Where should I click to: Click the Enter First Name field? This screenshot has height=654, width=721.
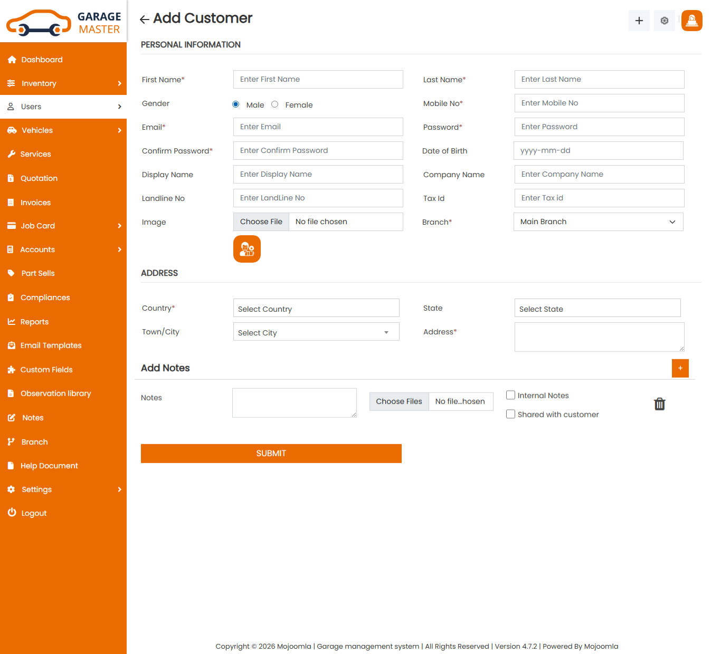click(318, 80)
